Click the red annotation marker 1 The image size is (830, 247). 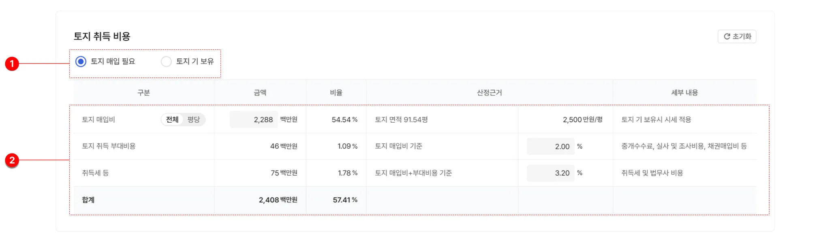pyautogui.click(x=12, y=64)
